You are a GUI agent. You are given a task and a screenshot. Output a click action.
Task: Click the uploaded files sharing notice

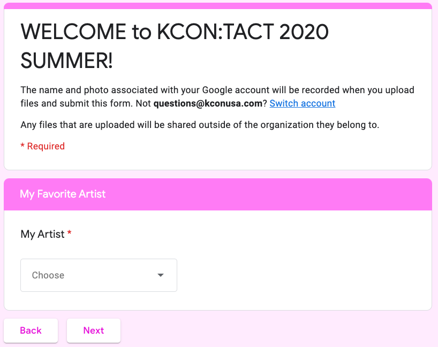(x=200, y=125)
